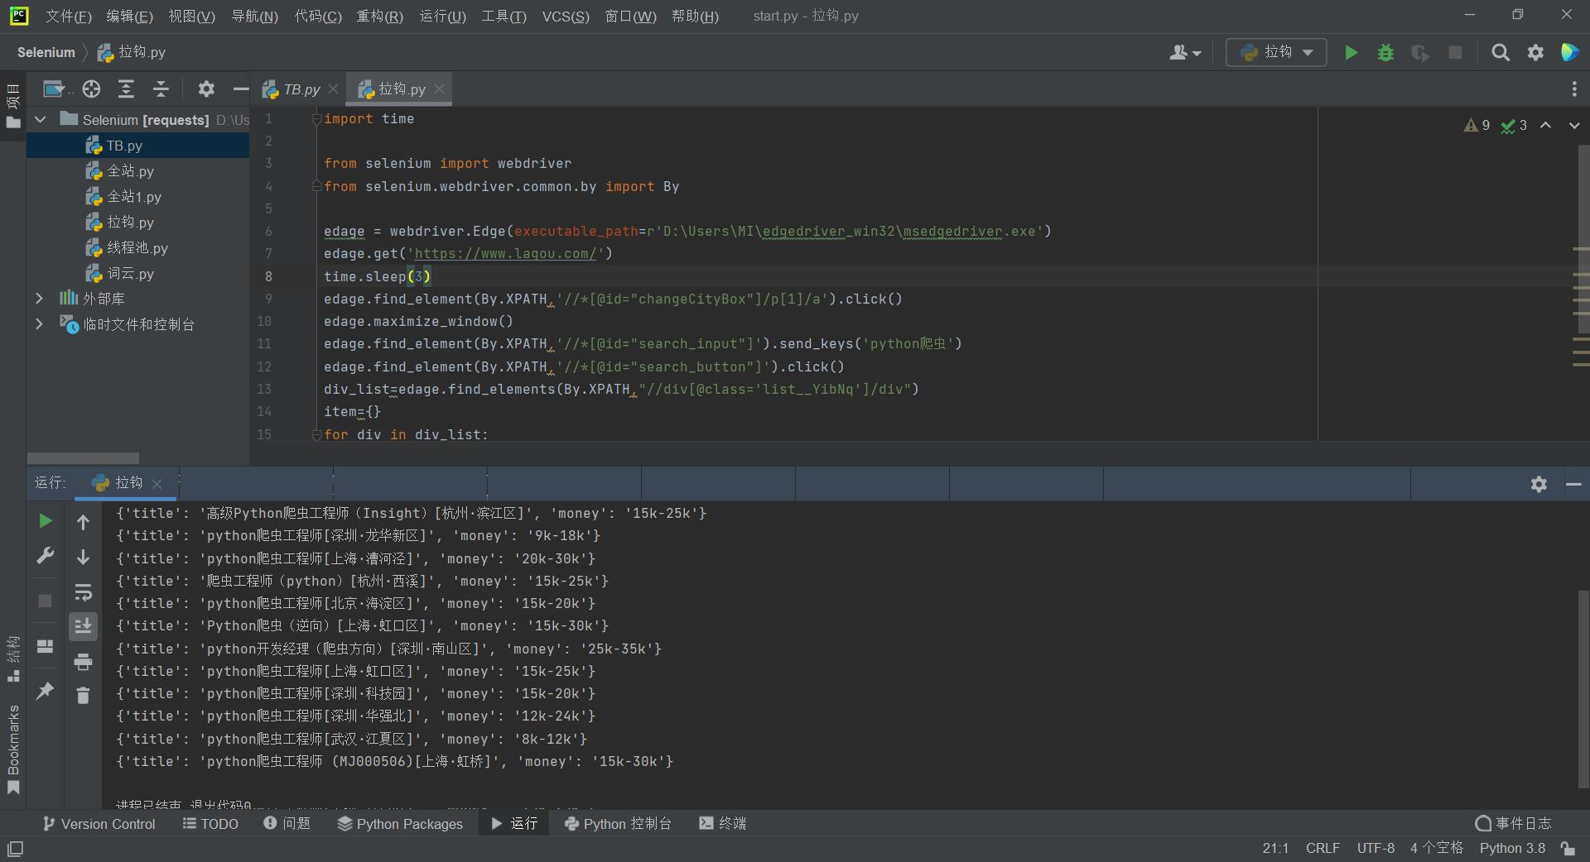1590x862 pixels.
Task: Expand the 临时文件和控制台 node
Action: tap(39, 324)
